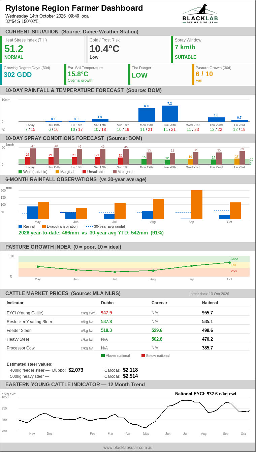Click the Dubbo feeder steer value $2,073
This screenshot has height=452, width=256.
76,370
